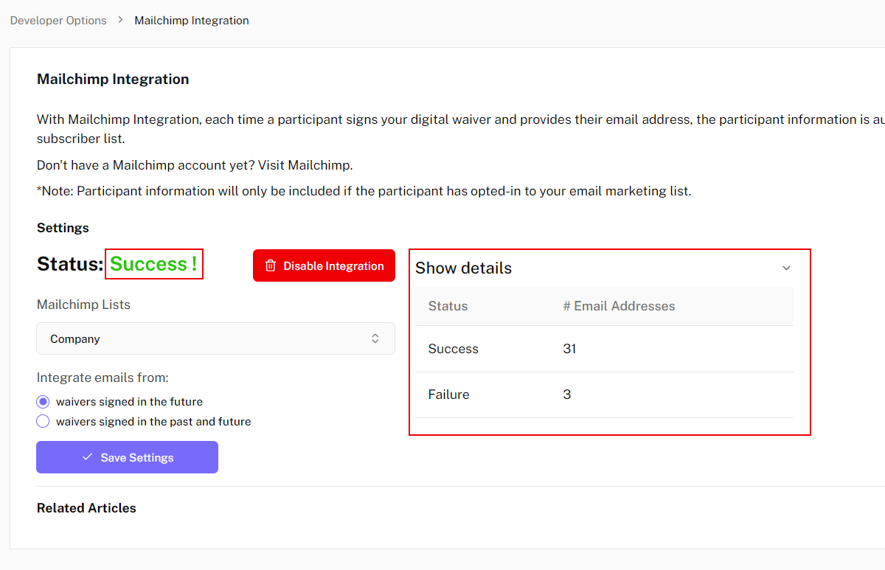Select the Failure row label in table
The height and width of the screenshot is (570, 885).
448,395
